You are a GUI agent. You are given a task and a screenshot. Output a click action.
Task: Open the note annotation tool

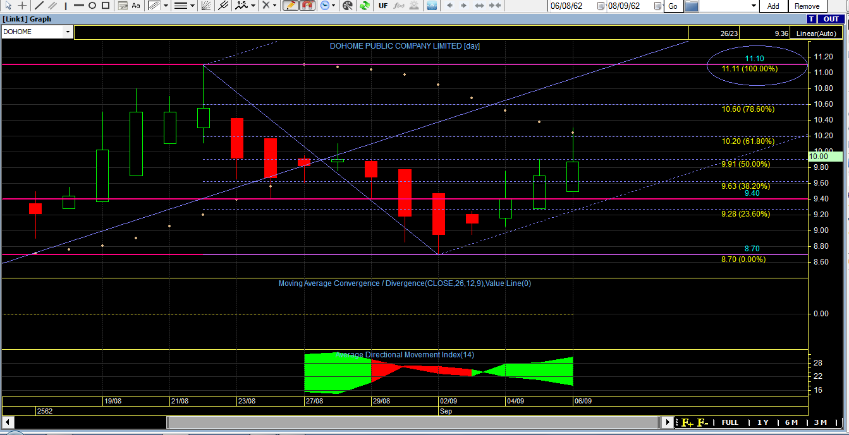123,6
